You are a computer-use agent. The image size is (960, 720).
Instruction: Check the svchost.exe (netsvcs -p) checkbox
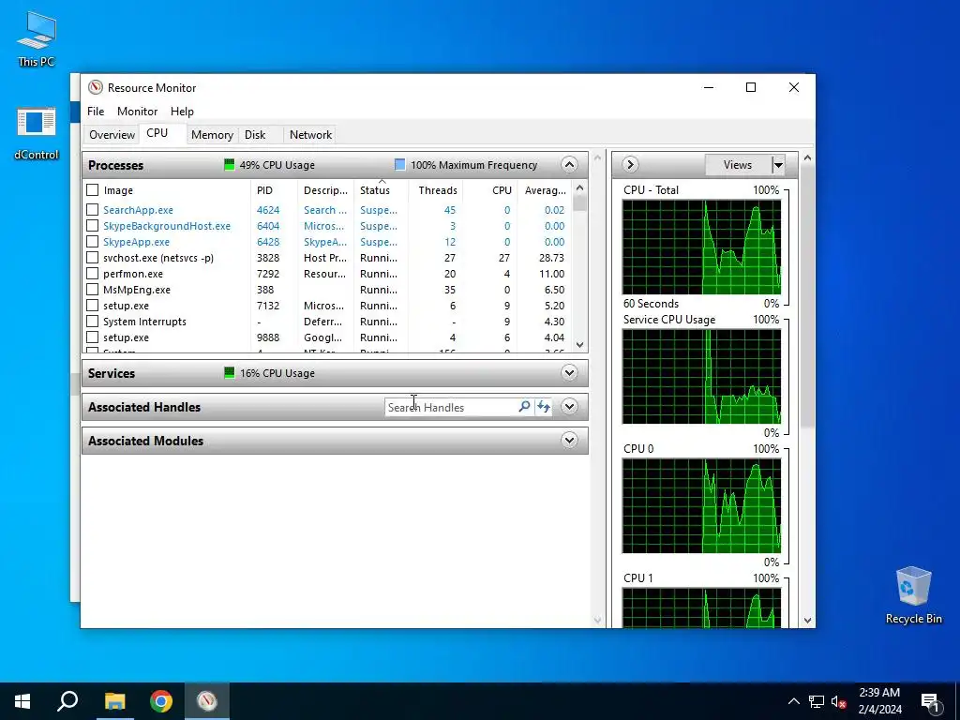(93, 257)
